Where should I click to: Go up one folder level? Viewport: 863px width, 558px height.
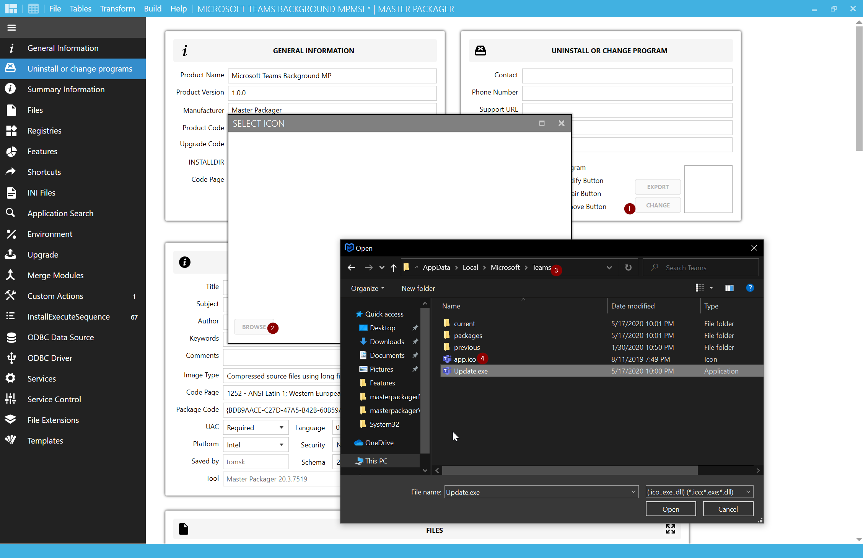[394, 268]
